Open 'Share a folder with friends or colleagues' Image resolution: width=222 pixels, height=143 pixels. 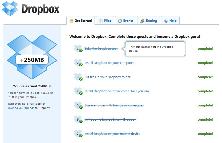pos(114,105)
